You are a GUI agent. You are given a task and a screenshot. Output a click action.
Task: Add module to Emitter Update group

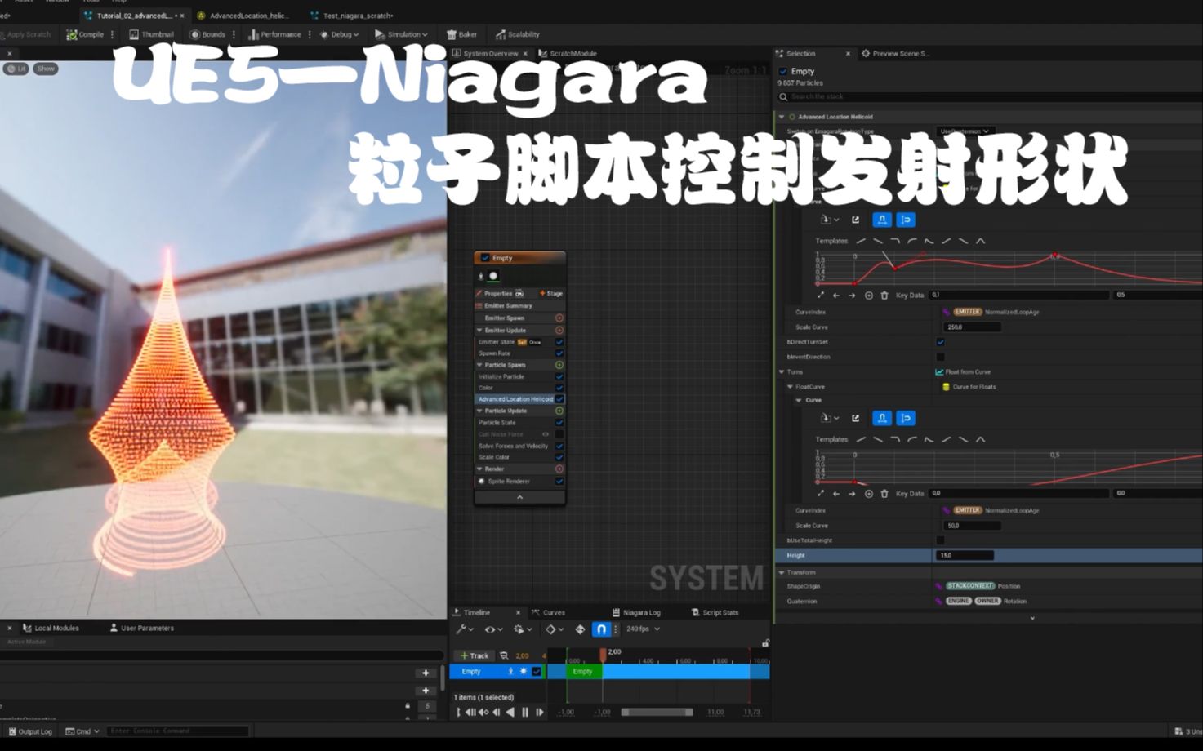point(559,330)
